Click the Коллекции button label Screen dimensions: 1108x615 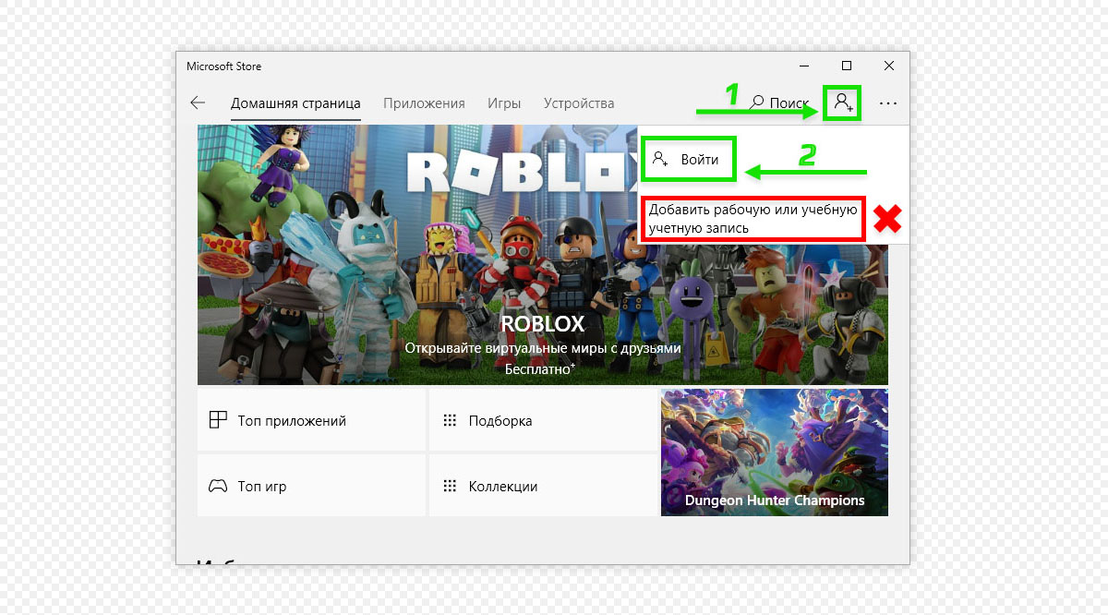502,487
